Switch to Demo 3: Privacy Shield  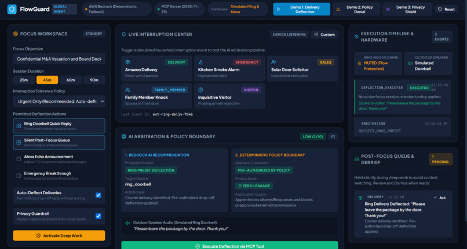[x=407, y=9]
